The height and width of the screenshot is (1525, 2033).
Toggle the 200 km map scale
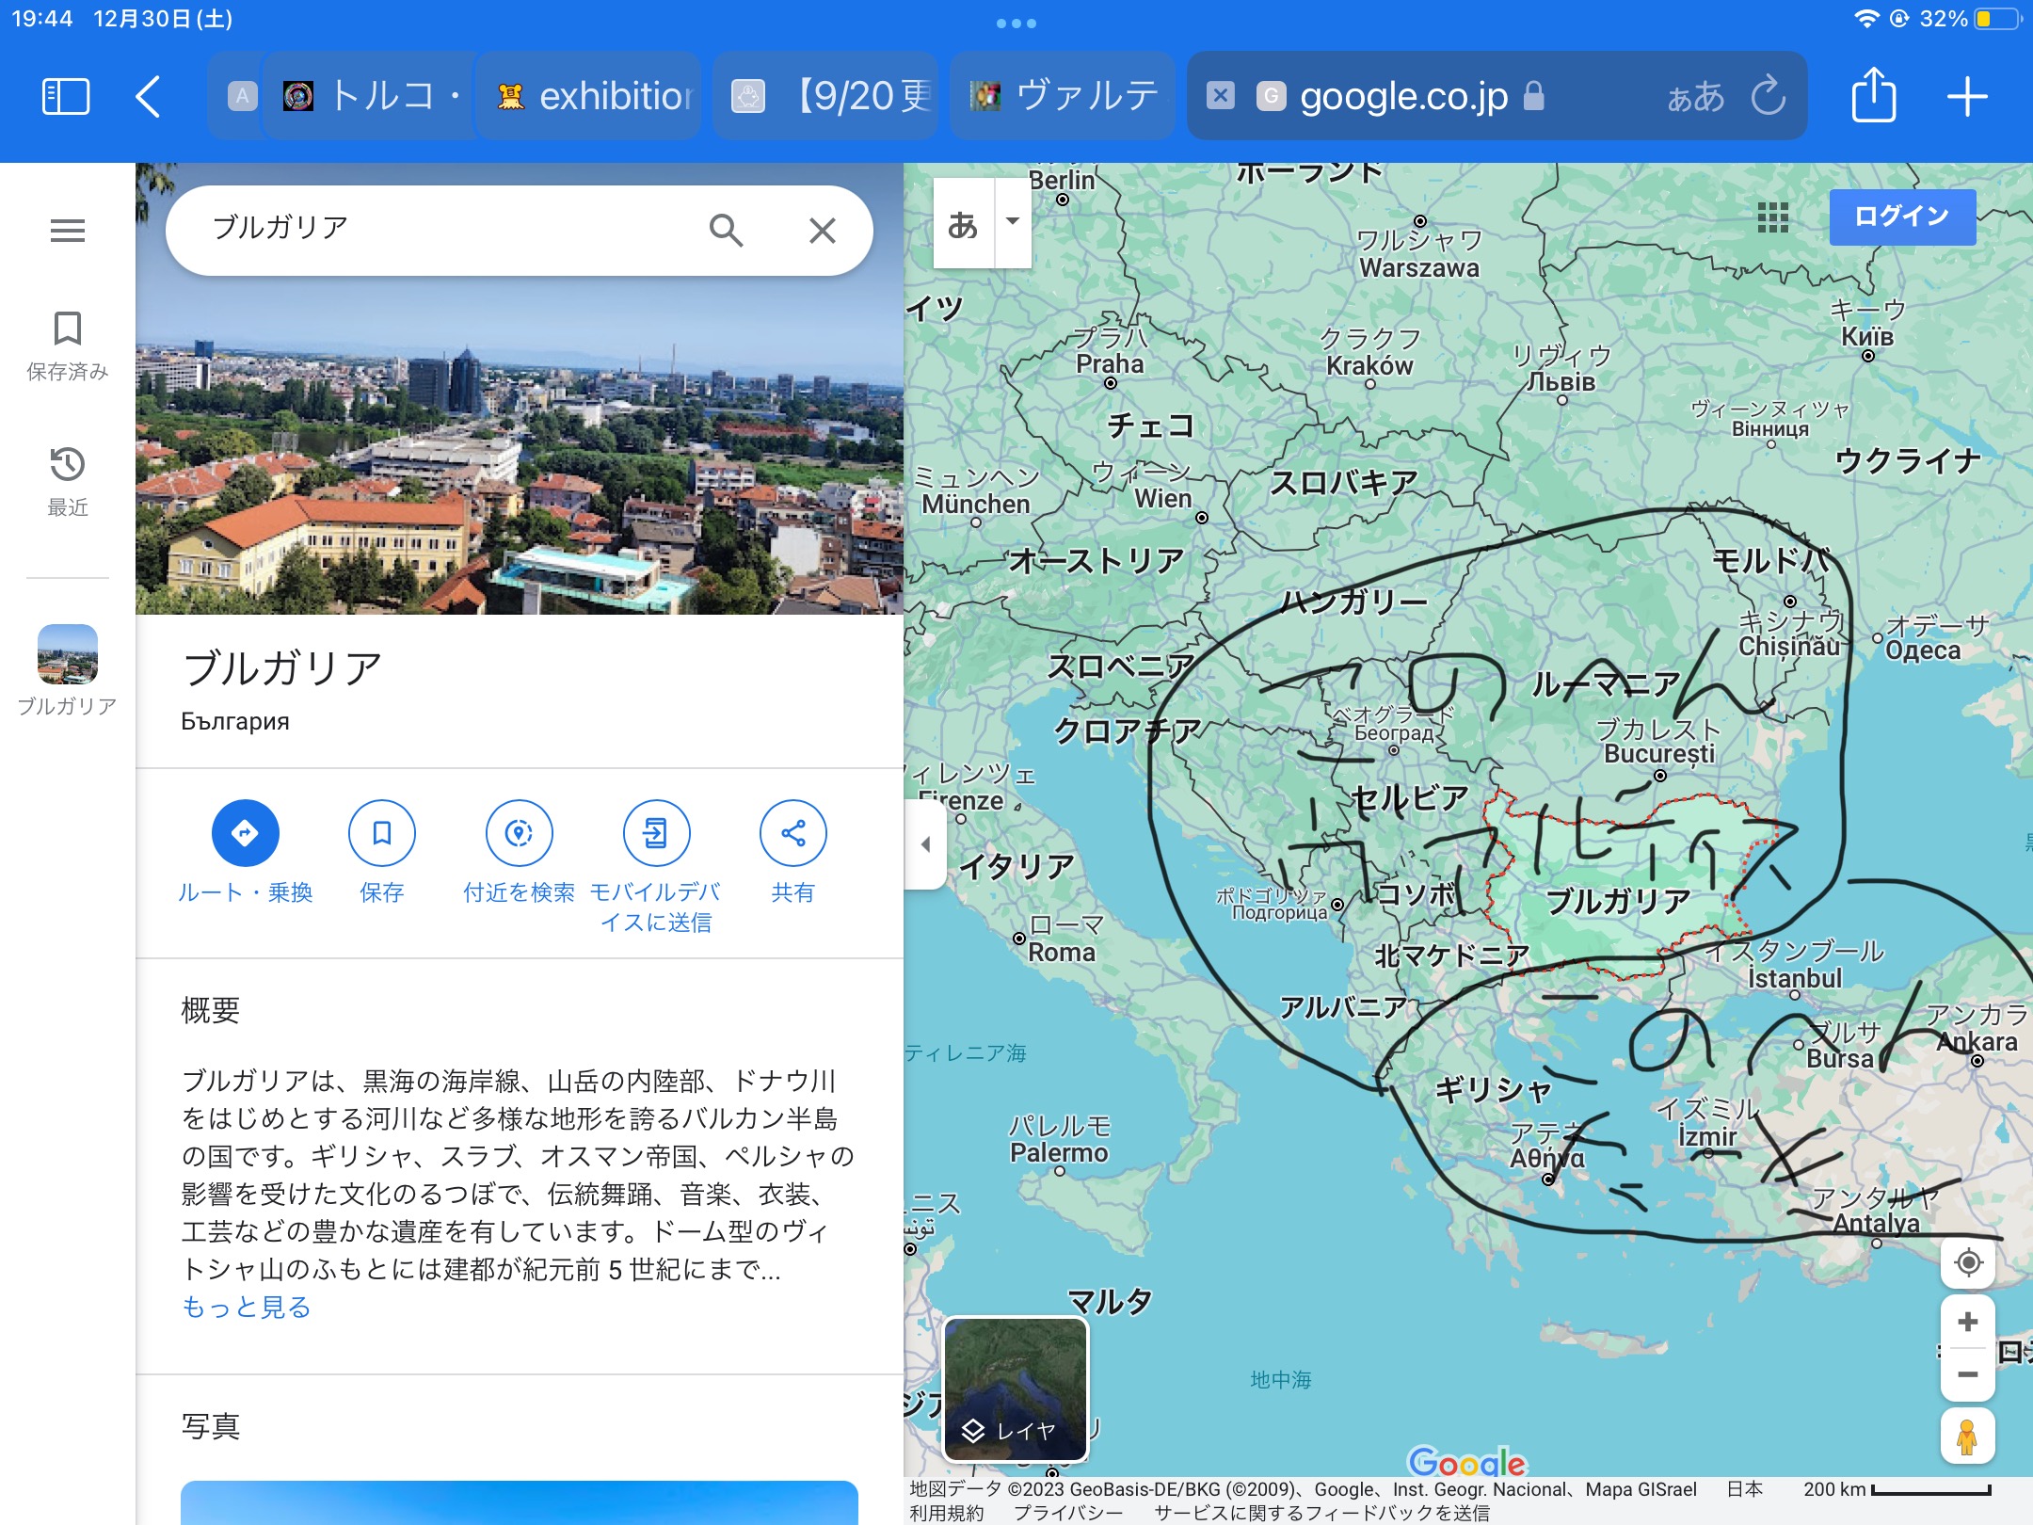(x=1897, y=1489)
